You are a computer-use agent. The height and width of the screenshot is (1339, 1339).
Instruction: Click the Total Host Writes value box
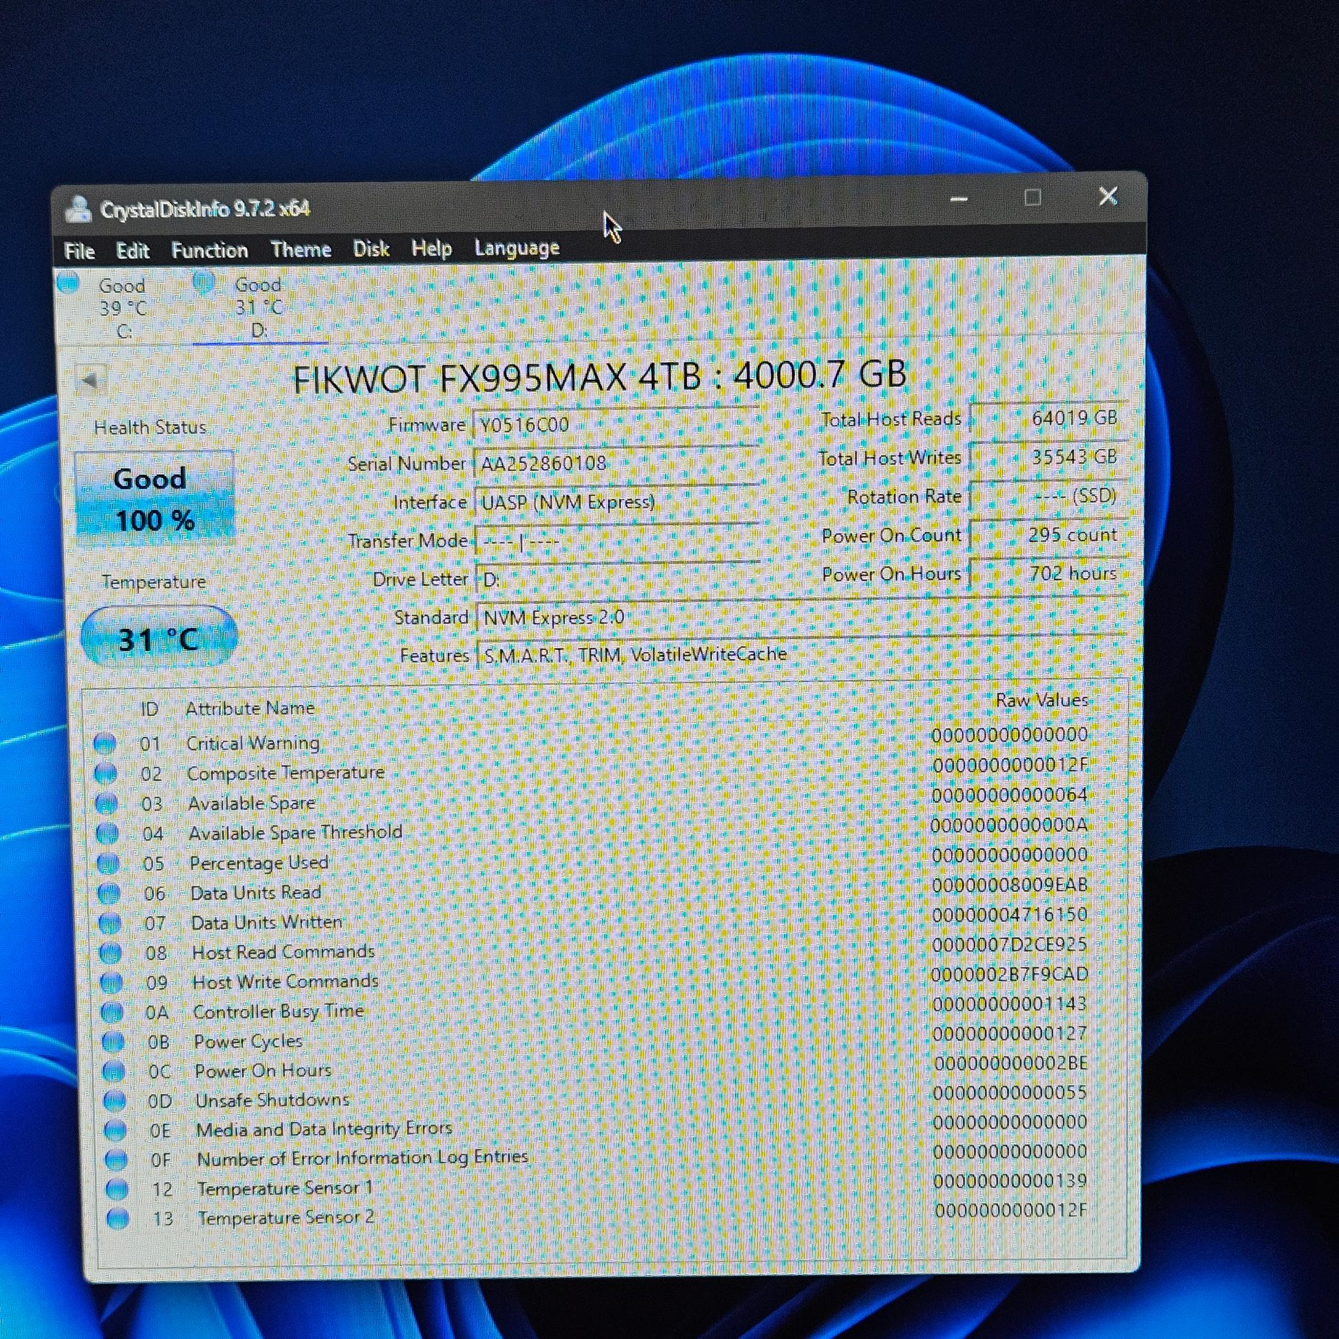[1048, 457]
